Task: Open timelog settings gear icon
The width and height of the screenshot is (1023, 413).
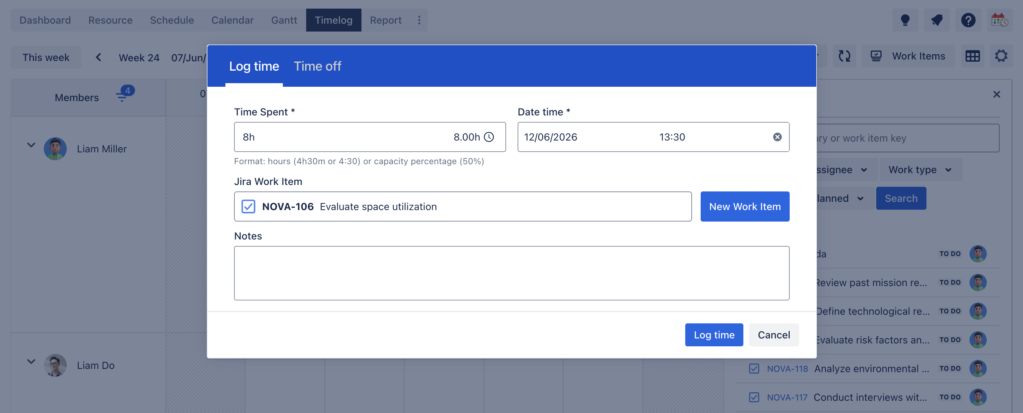Action: (1001, 56)
